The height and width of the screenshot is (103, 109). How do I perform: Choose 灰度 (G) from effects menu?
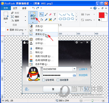[43, 30]
